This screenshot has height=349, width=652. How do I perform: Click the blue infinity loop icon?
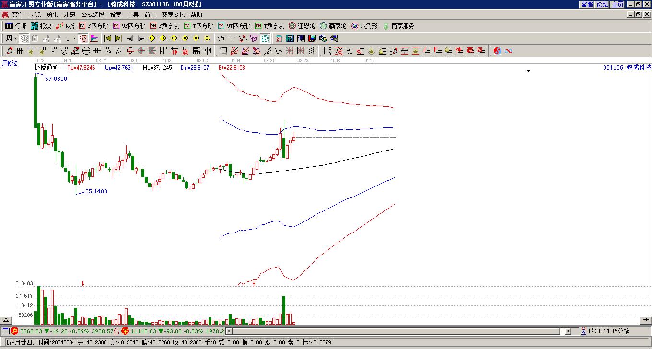click(509, 51)
